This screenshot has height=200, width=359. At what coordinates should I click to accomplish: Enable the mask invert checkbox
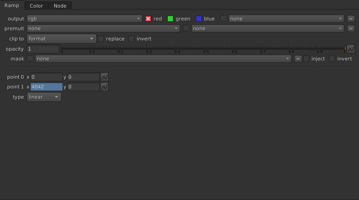click(332, 59)
